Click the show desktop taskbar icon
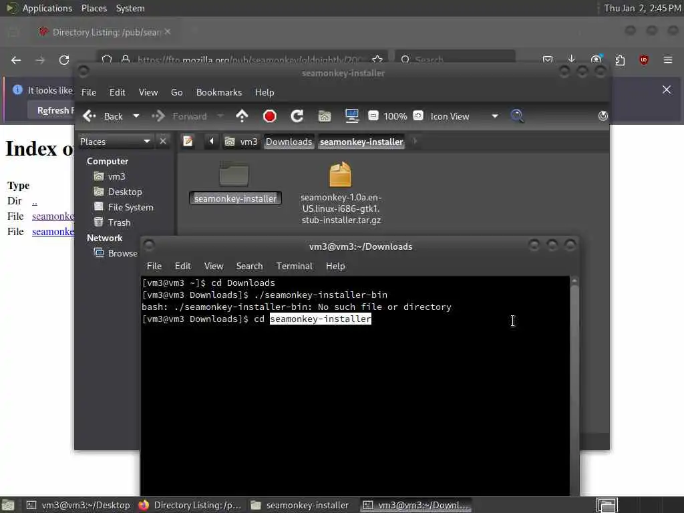 8,505
